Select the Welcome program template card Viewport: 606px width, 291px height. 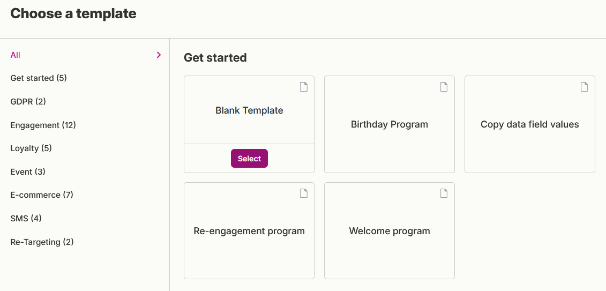click(x=390, y=231)
